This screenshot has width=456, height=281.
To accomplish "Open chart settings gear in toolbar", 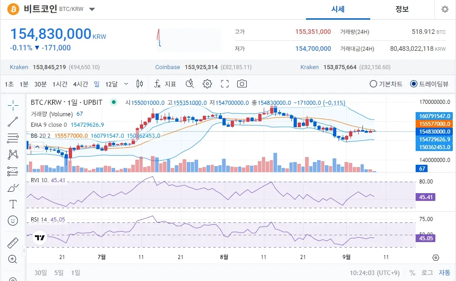I will point(207,84).
